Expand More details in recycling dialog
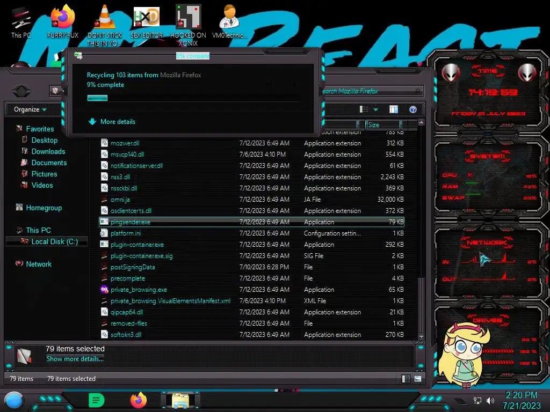 click(112, 122)
